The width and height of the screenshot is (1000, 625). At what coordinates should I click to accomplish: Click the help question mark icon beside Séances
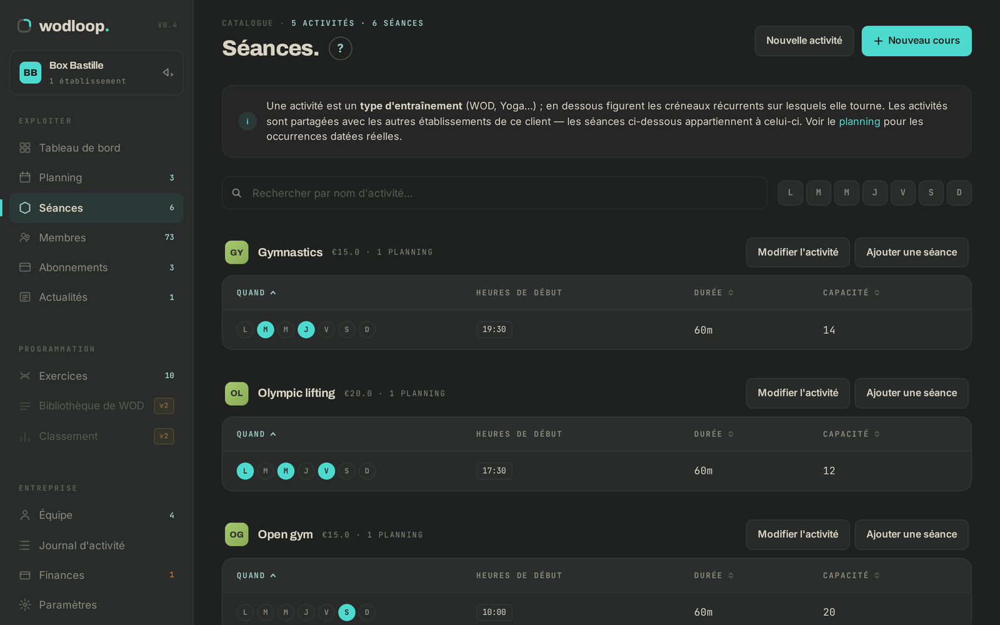click(341, 48)
